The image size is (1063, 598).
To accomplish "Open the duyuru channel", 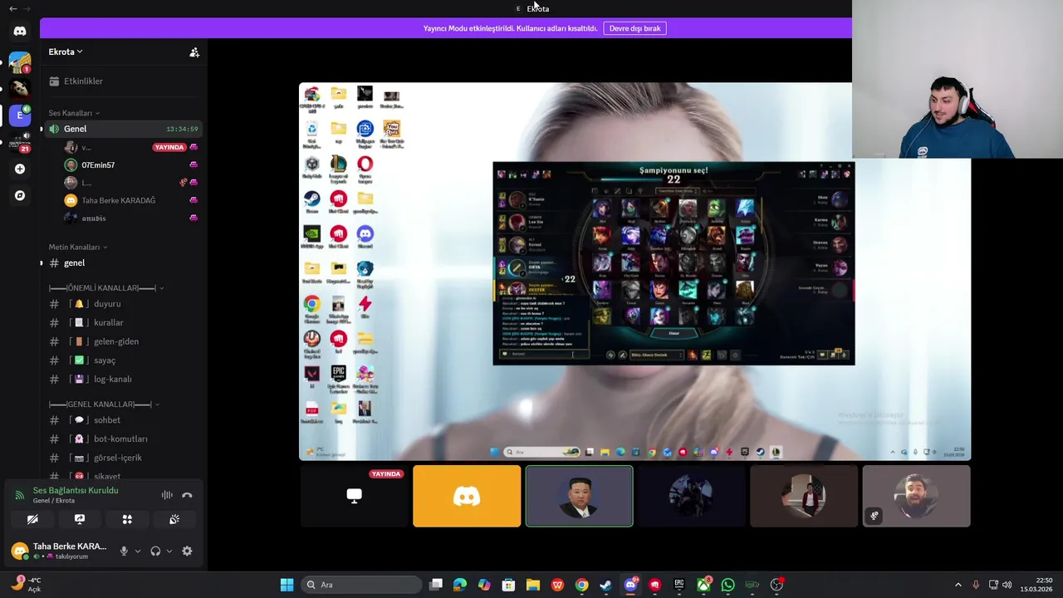I will pyautogui.click(x=124, y=304).
